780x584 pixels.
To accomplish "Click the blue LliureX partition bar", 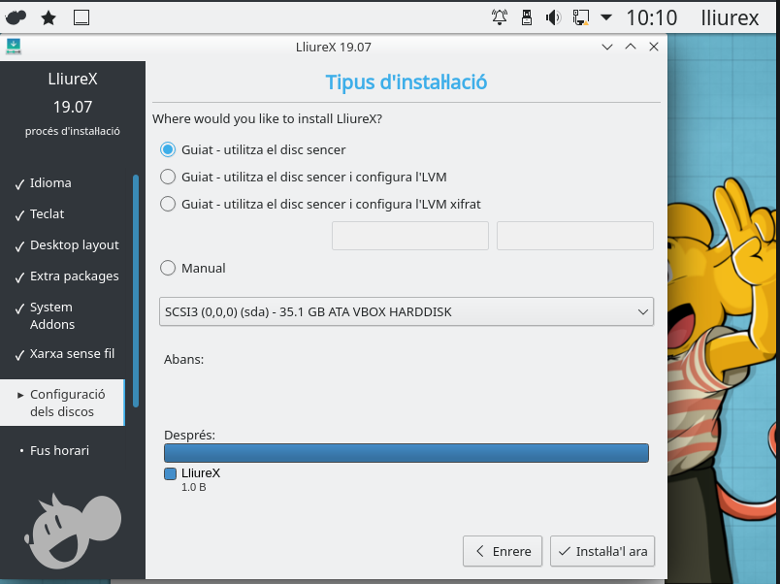I will (406, 453).
